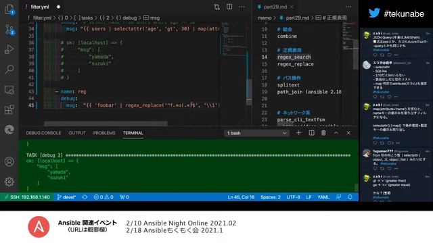Open the Manage gear icon

pyautogui.click(x=9, y=182)
